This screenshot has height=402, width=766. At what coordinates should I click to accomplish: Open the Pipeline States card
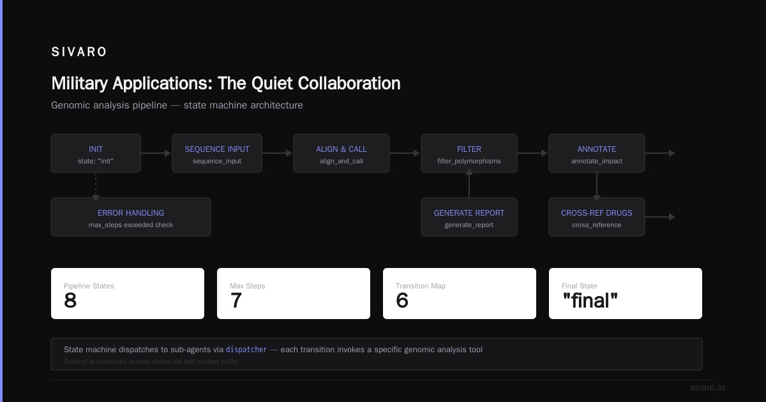(128, 294)
